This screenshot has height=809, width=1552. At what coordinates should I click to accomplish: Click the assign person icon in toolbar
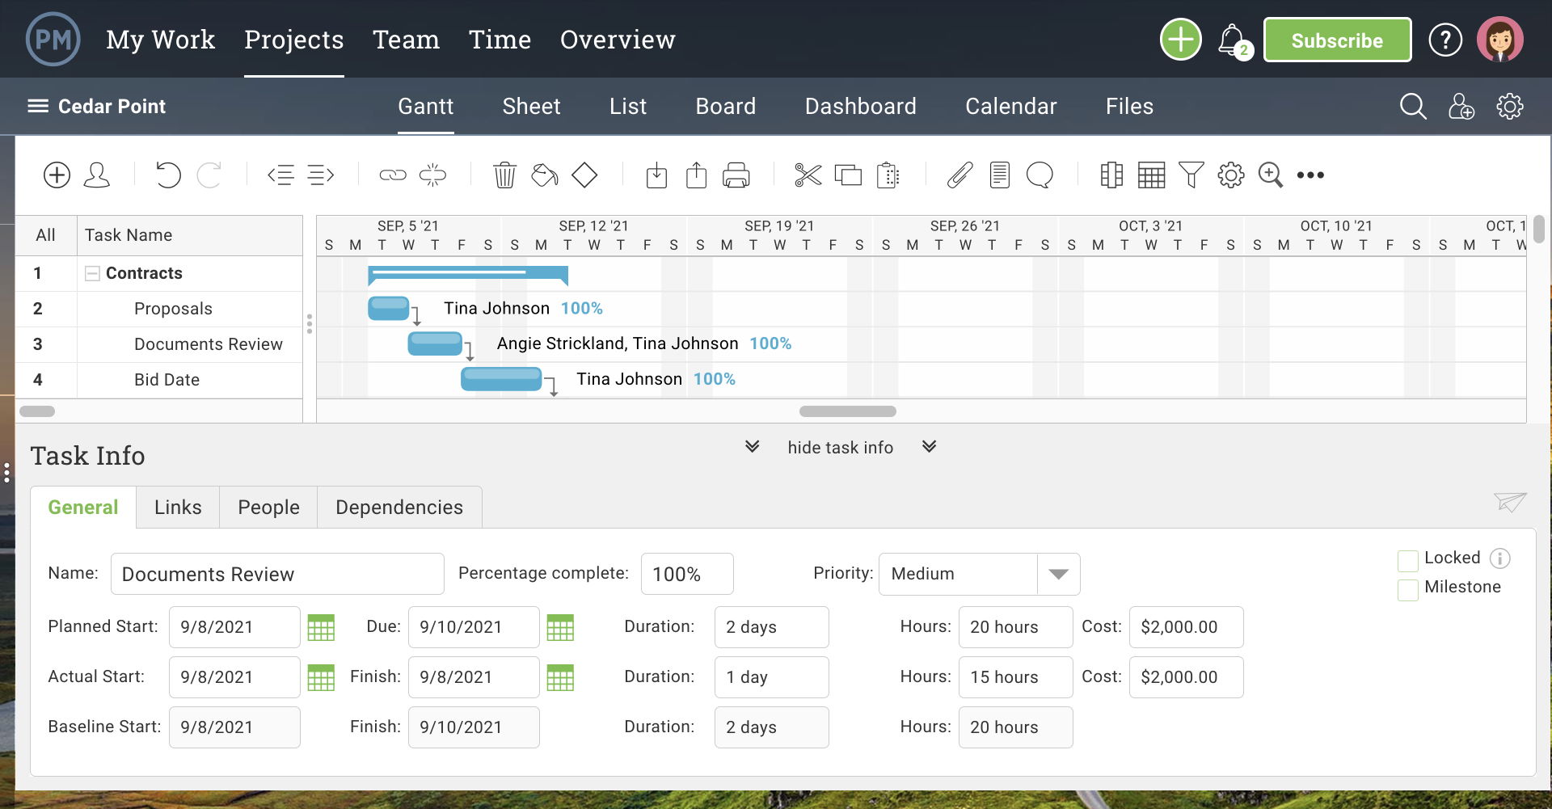[x=97, y=175]
